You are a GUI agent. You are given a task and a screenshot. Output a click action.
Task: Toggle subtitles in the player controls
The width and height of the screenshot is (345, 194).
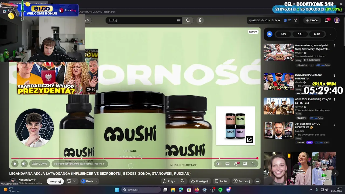(227, 164)
